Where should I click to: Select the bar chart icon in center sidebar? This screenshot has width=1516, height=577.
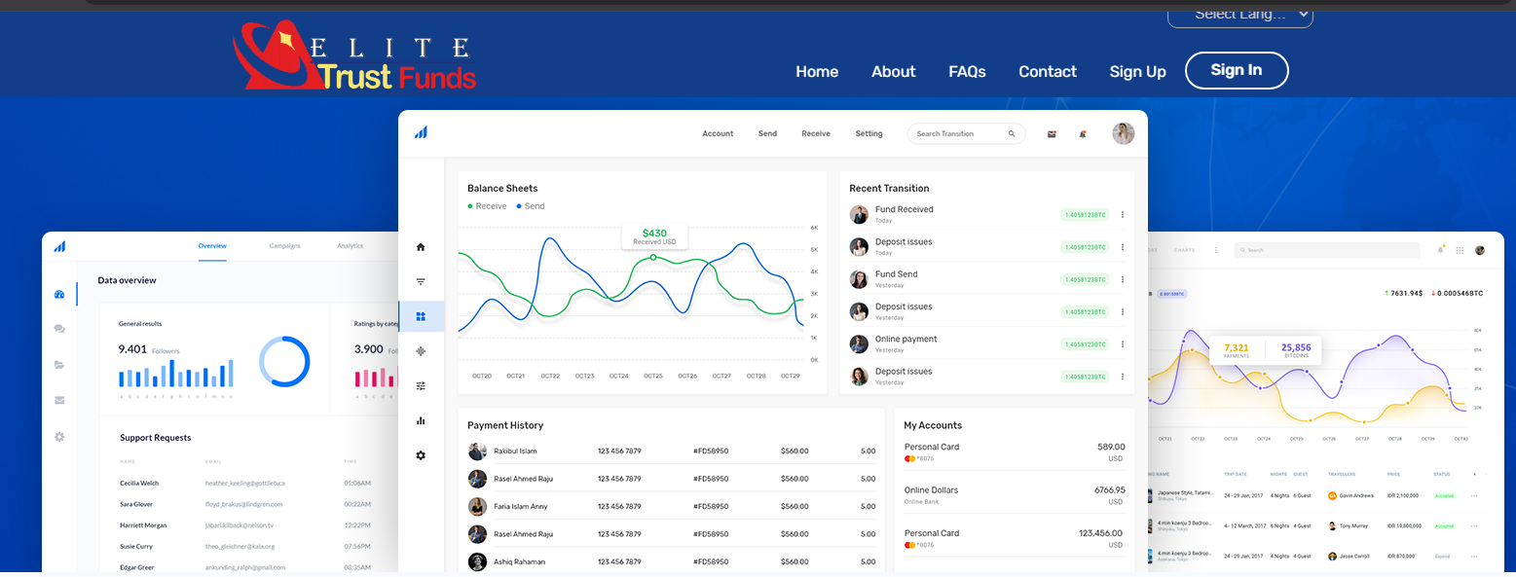pos(421,420)
